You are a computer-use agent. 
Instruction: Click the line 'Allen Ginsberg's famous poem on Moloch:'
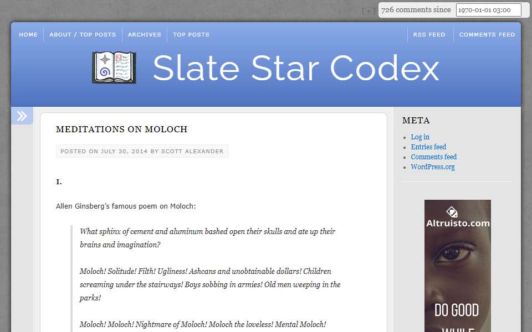[x=126, y=206]
